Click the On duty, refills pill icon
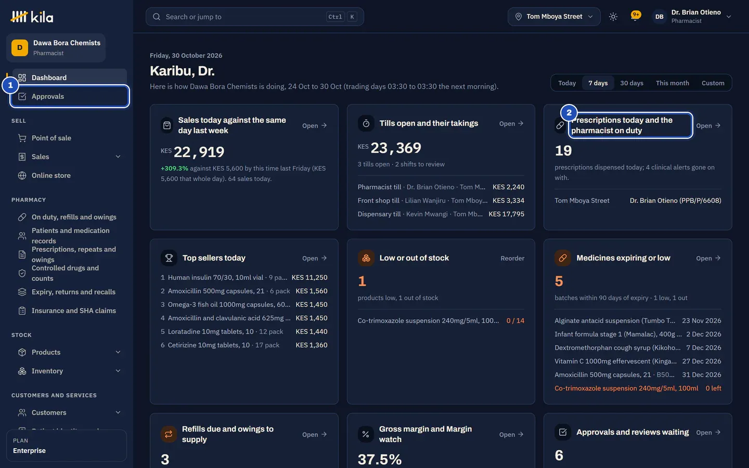The image size is (749, 468). (22, 217)
